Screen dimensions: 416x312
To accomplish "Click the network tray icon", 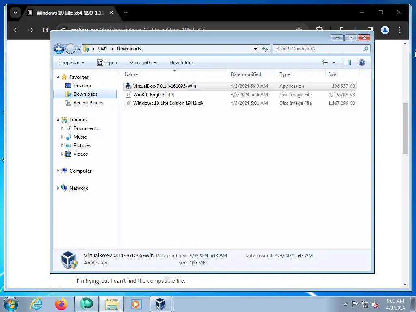I will [365, 304].
